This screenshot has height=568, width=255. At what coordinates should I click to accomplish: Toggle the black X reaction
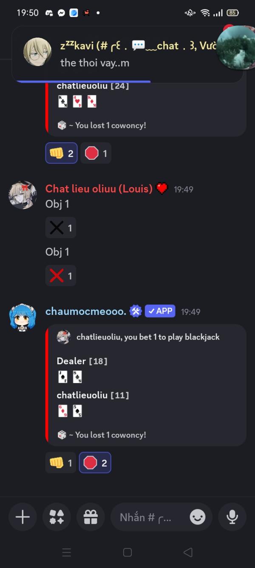[61, 228]
